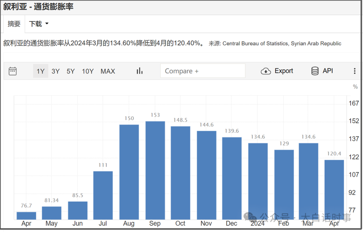Click the August bar labeled 150

[129, 172]
